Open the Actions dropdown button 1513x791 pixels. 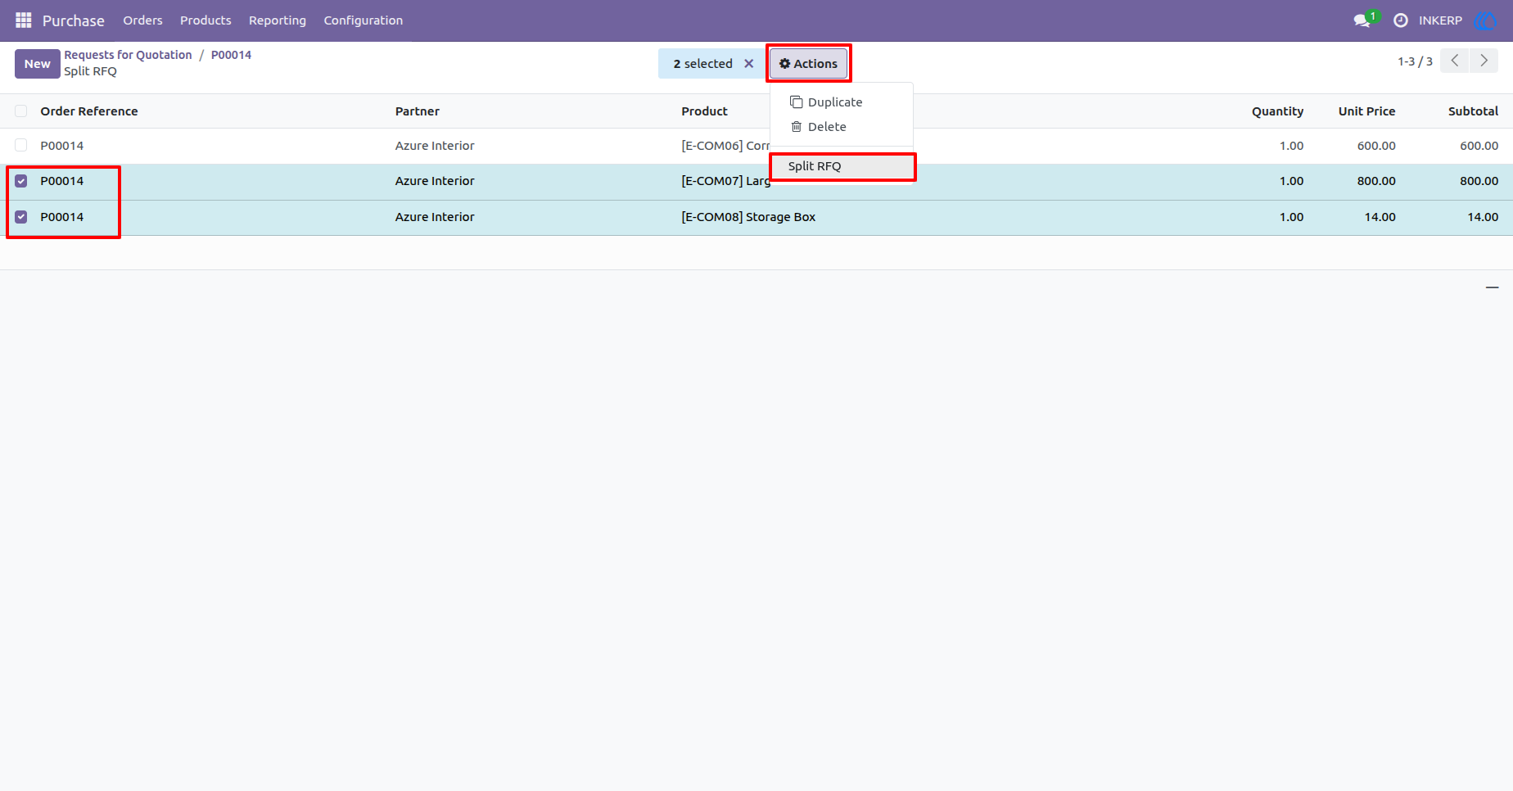pyautogui.click(x=808, y=64)
